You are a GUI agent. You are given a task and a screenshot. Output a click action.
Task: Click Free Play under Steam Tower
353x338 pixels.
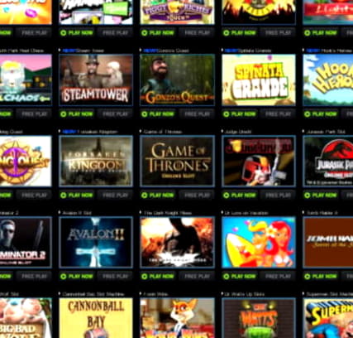pos(116,114)
